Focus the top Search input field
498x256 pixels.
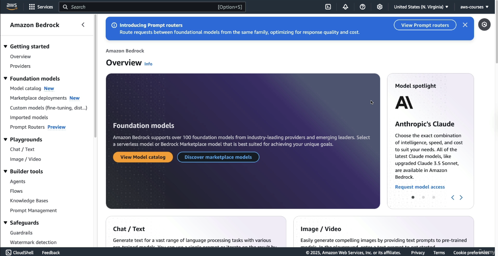click(x=152, y=7)
